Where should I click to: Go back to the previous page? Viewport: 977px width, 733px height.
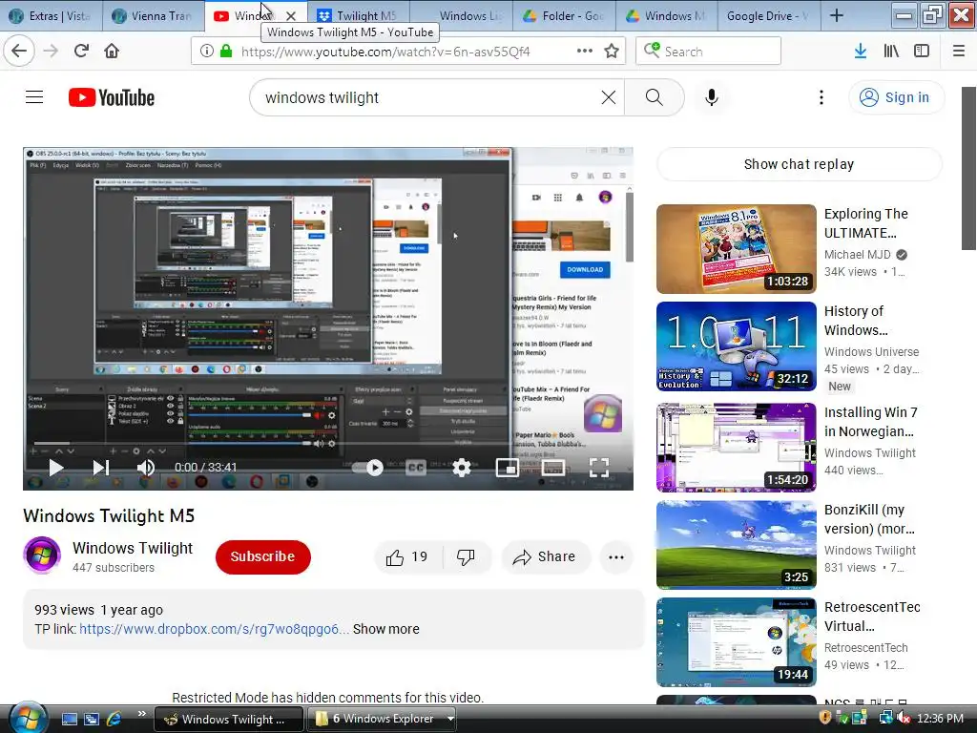point(19,52)
